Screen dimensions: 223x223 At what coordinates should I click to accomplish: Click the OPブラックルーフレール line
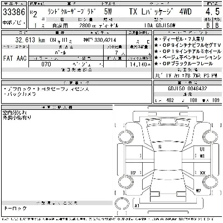pyautogui.click(x=183, y=64)
